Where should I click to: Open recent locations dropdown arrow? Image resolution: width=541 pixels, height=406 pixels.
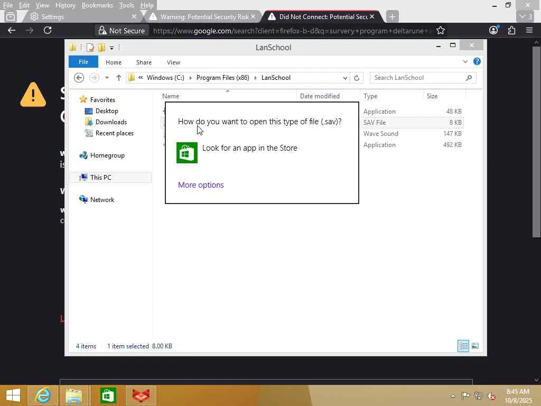pyautogui.click(x=107, y=78)
